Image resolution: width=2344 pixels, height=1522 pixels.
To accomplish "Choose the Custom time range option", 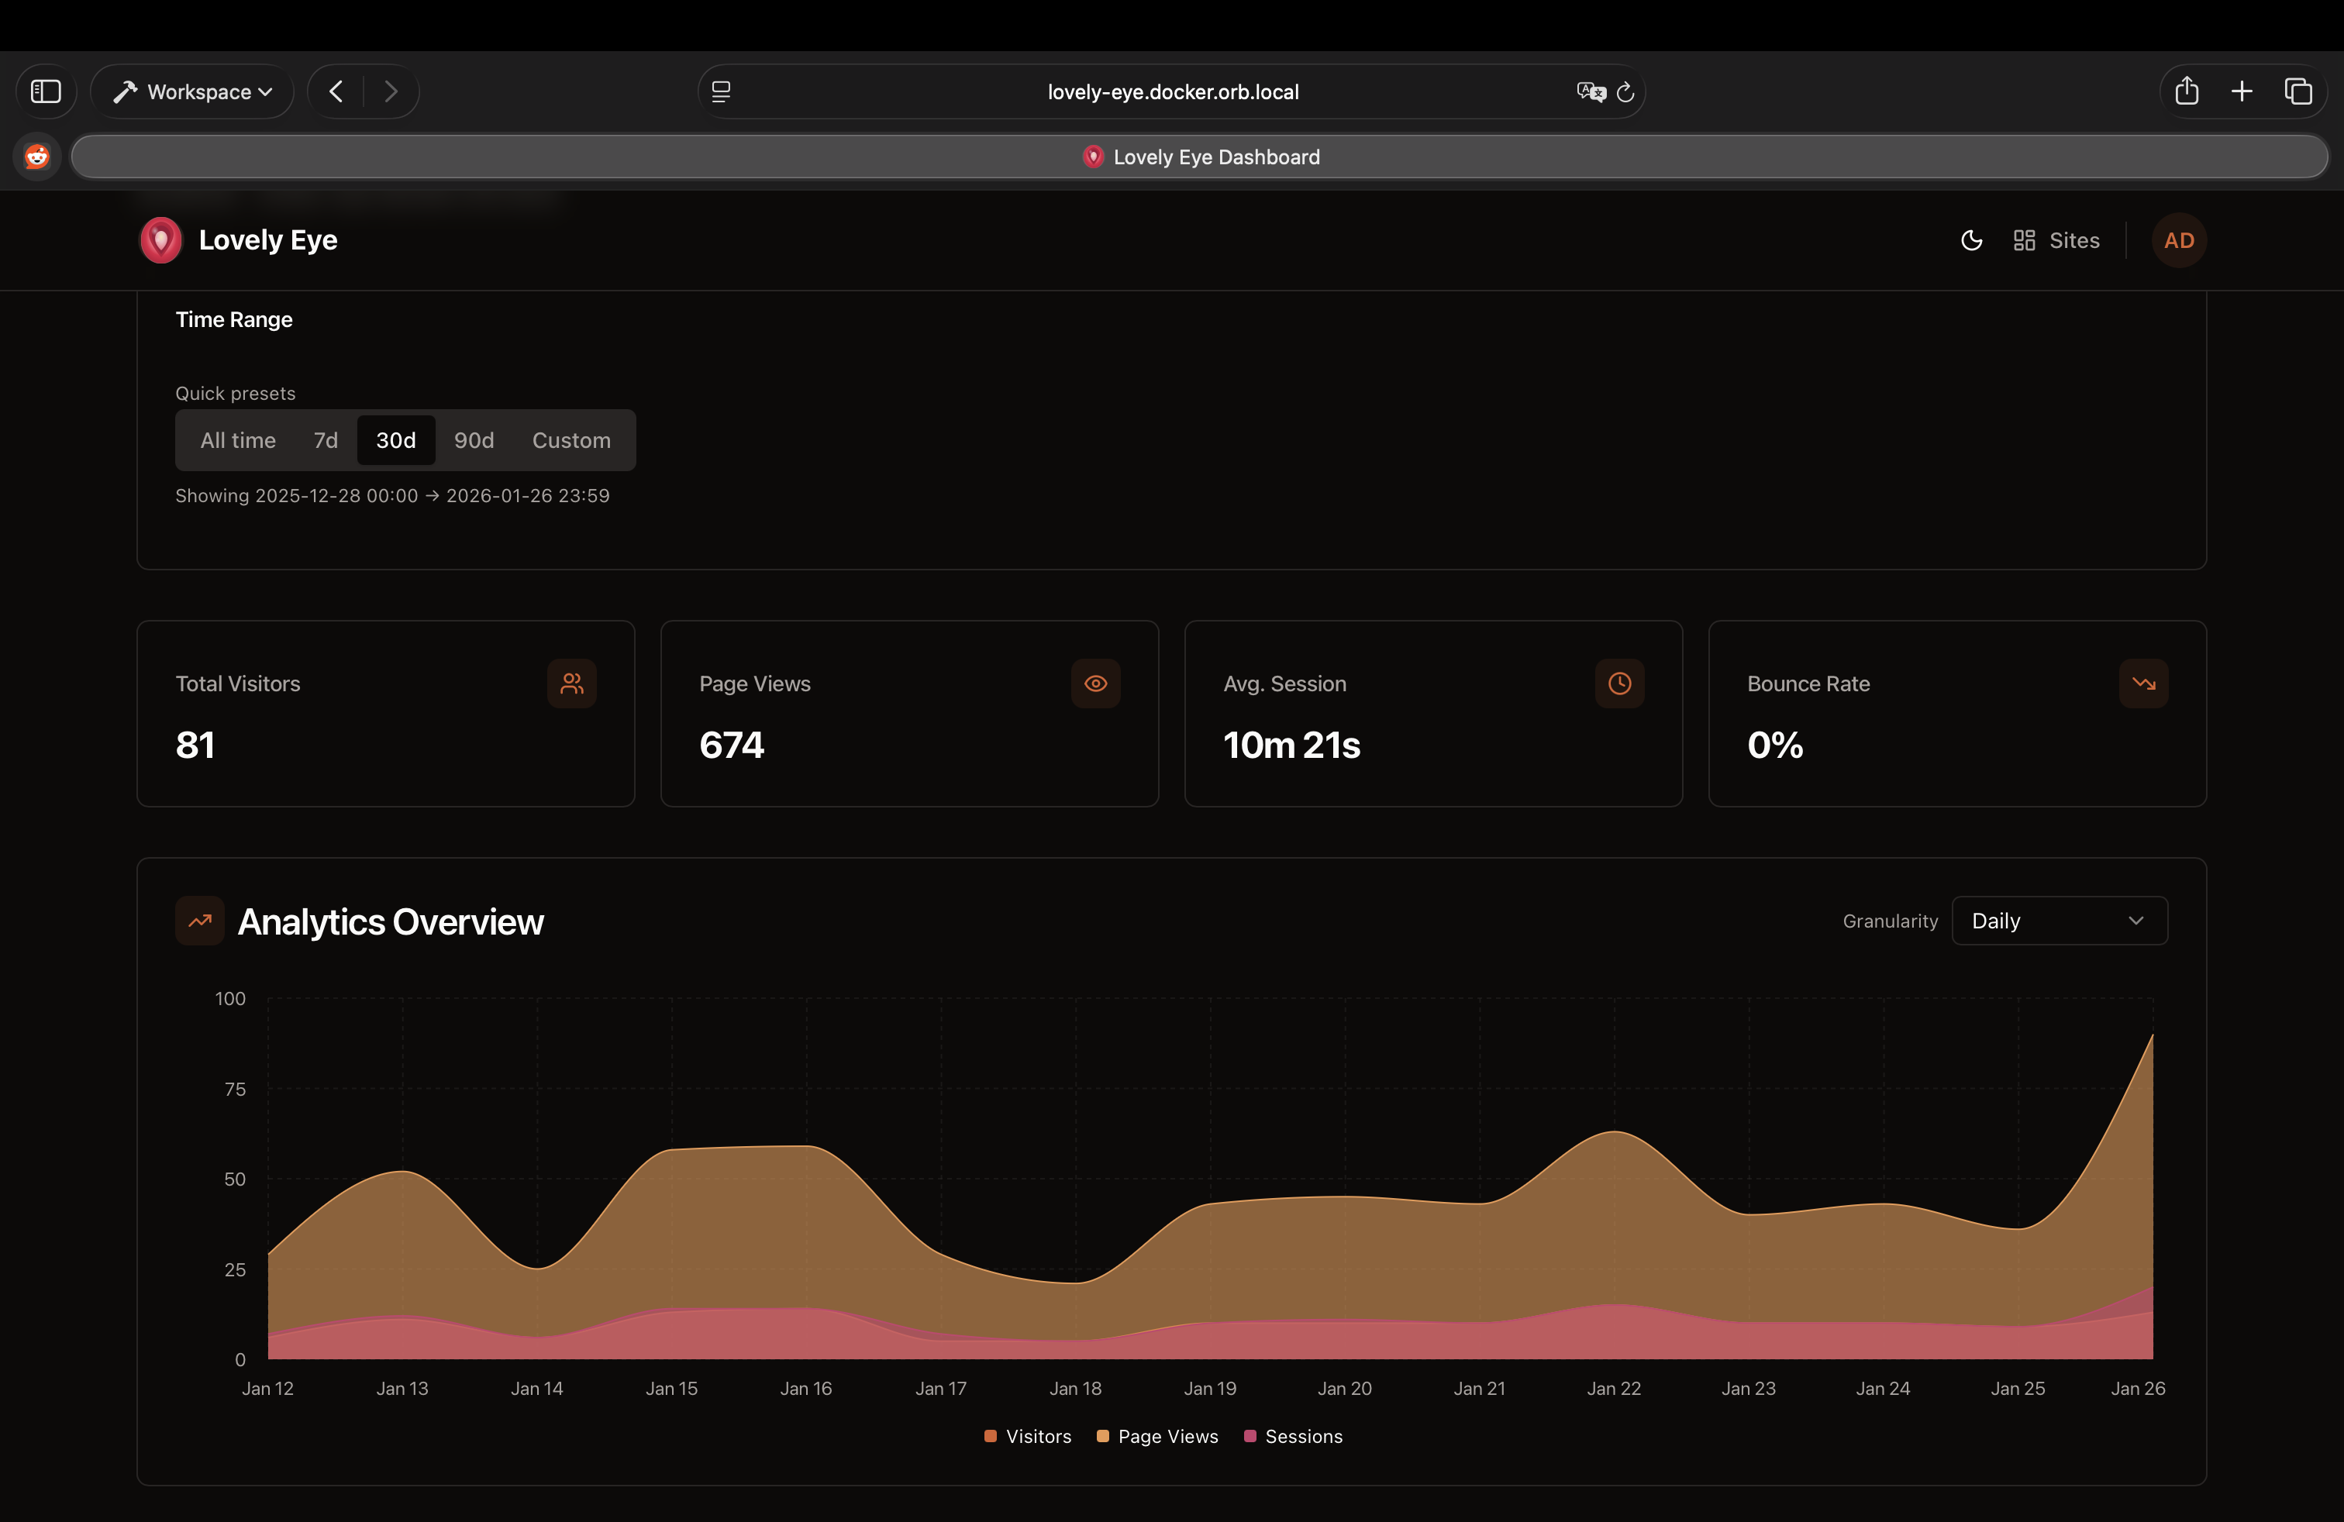I will 571,440.
